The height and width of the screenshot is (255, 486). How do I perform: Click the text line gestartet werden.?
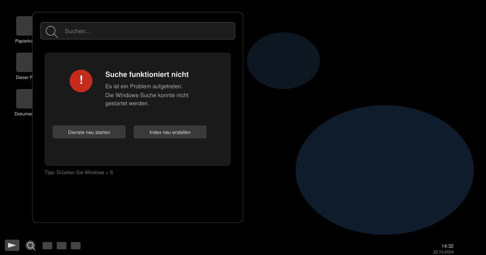[127, 103]
